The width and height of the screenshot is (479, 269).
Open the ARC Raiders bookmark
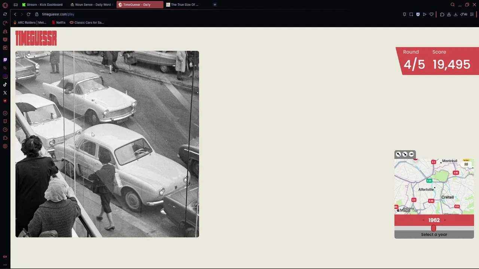[x=30, y=22]
